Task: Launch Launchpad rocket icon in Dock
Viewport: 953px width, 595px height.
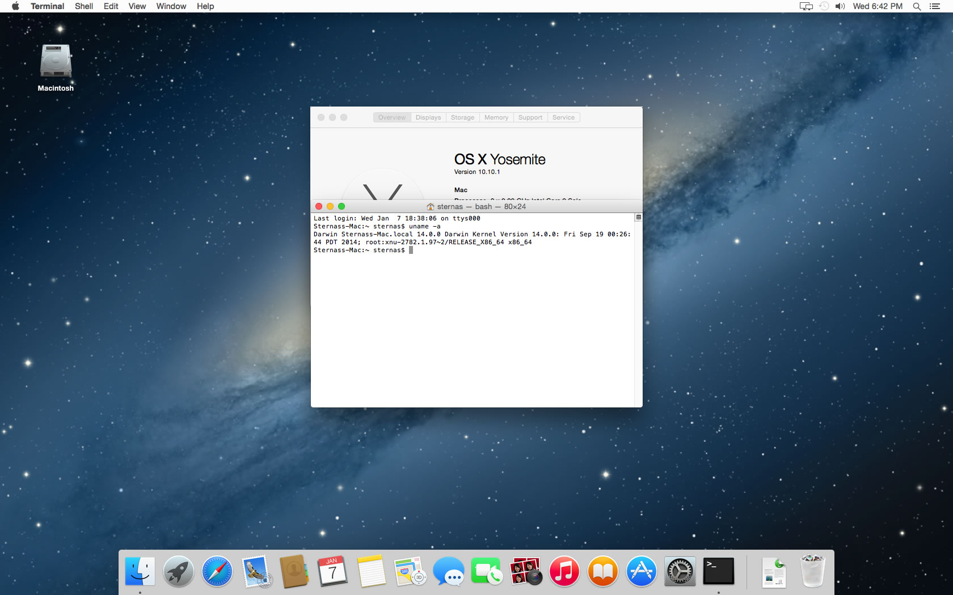Action: point(178,571)
